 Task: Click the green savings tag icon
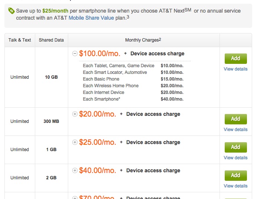point(11,11)
